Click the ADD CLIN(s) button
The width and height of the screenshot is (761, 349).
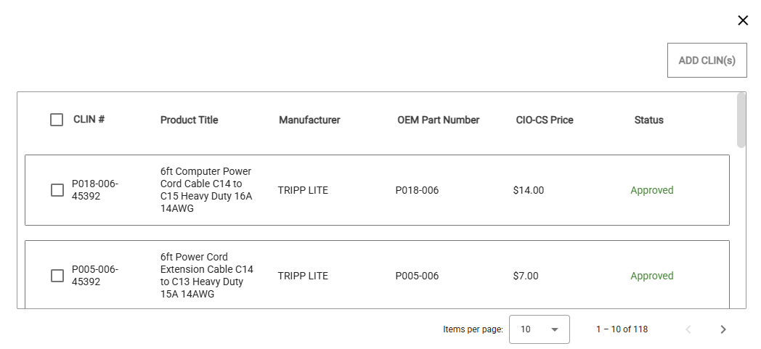point(707,60)
